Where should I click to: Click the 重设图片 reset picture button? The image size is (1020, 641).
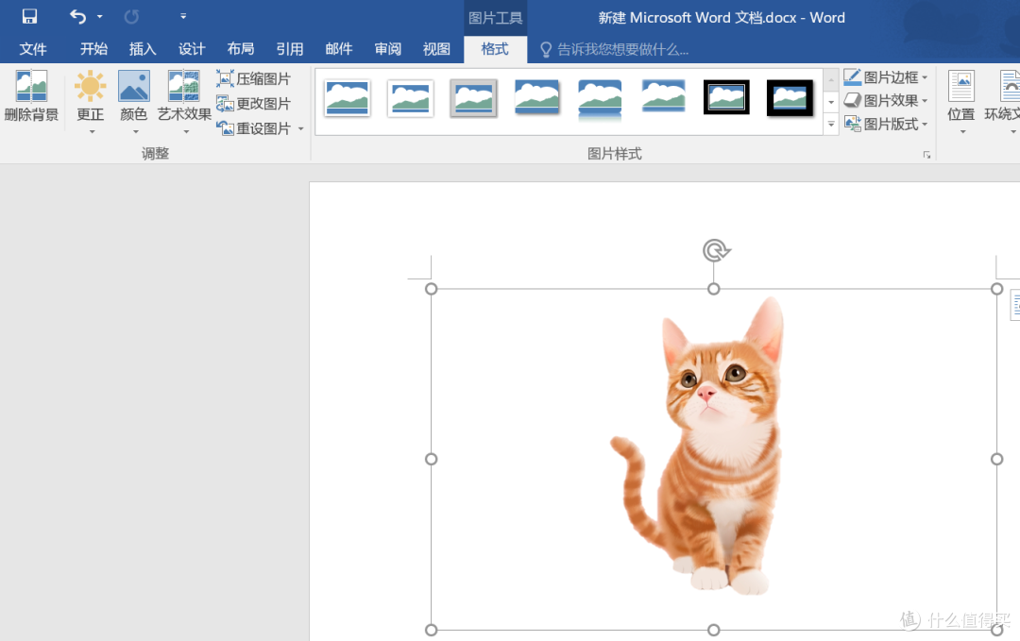coord(254,128)
